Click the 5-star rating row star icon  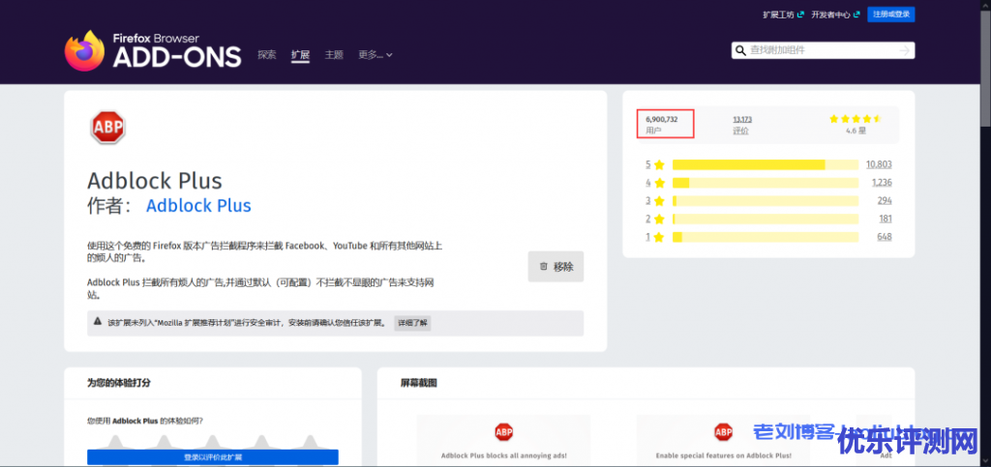pos(659,165)
